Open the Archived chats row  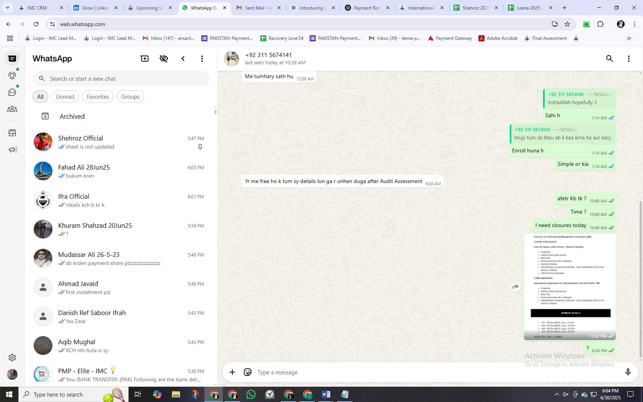pyautogui.click(x=121, y=116)
